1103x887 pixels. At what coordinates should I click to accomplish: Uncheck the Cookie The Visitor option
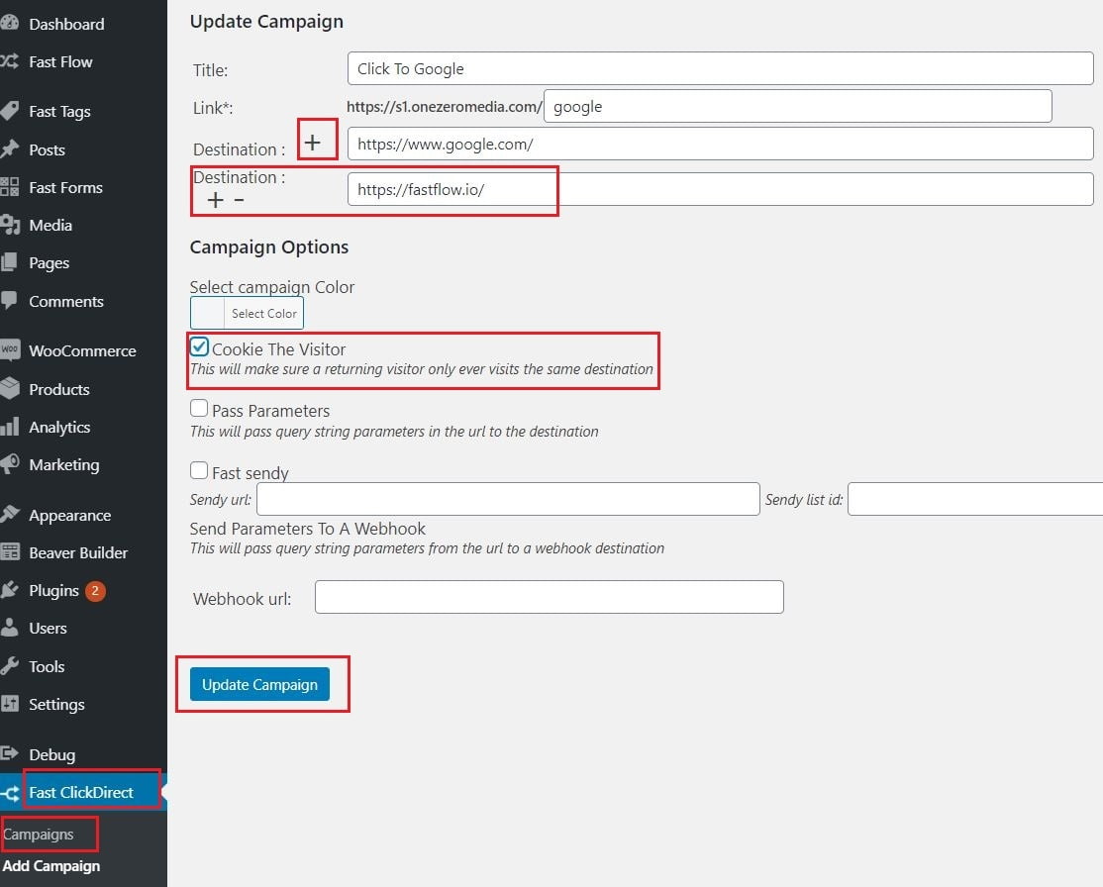(199, 346)
